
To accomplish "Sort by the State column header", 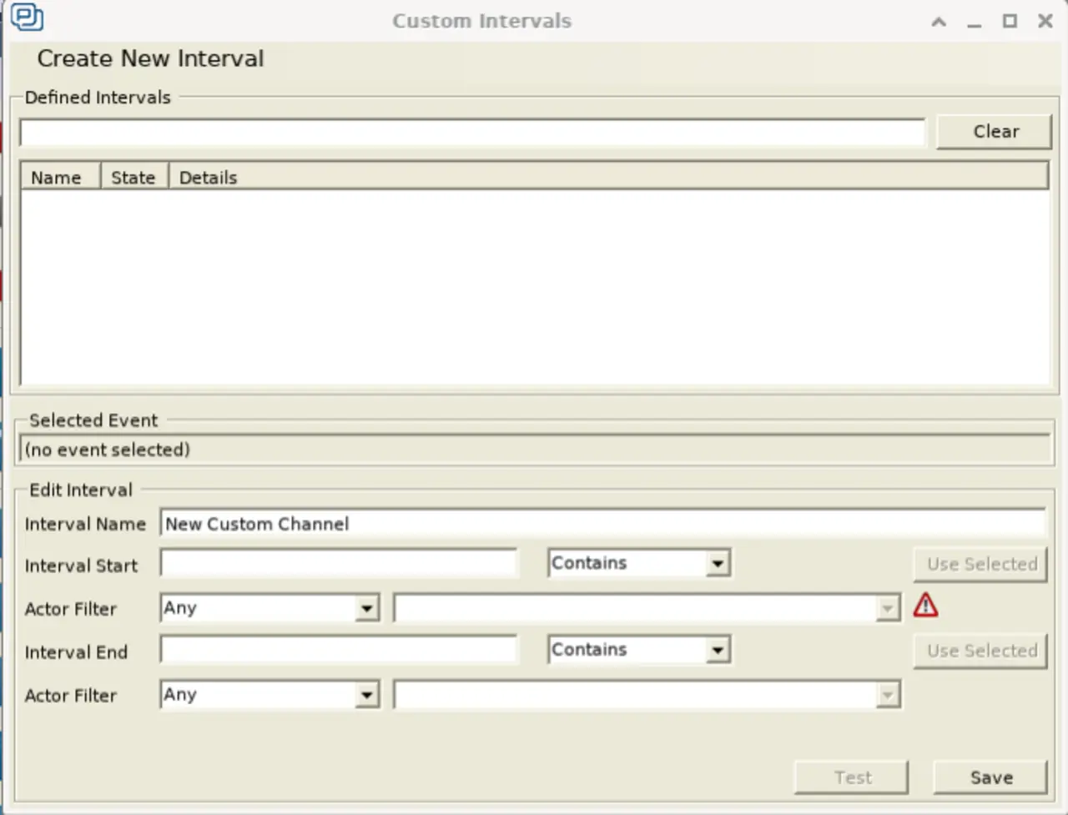I will (x=133, y=178).
